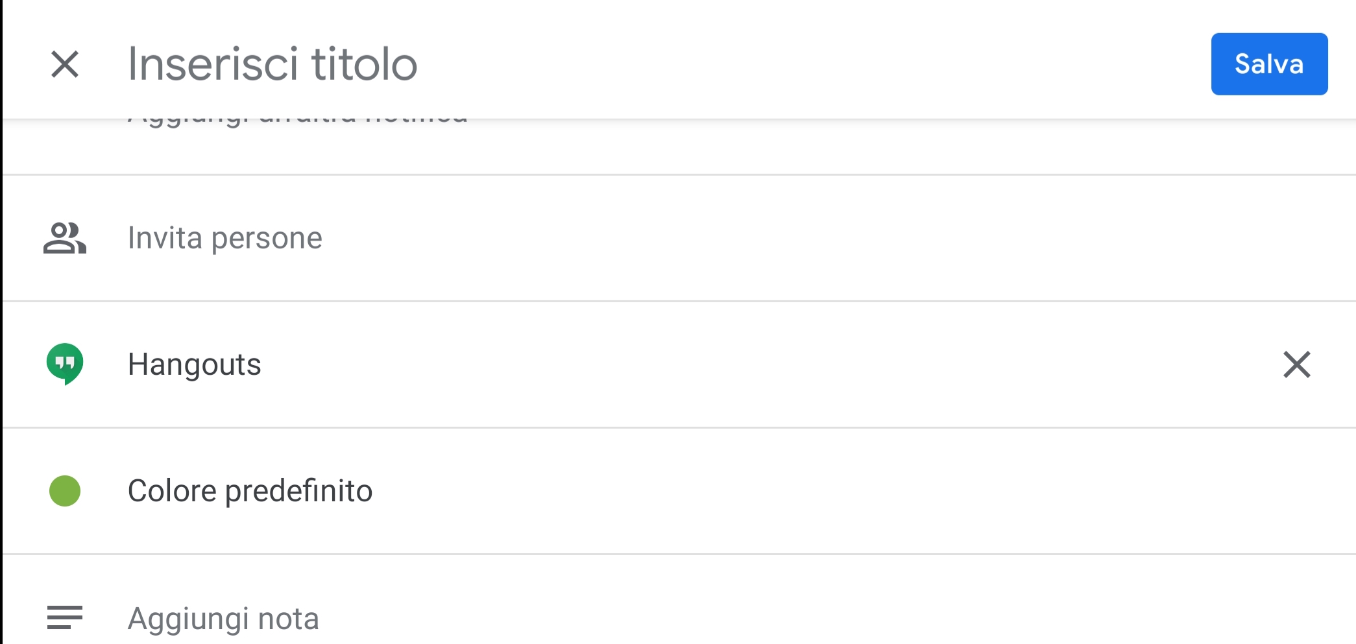The image size is (1356, 644).
Task: Click the Salva button
Action: pyautogui.click(x=1269, y=64)
